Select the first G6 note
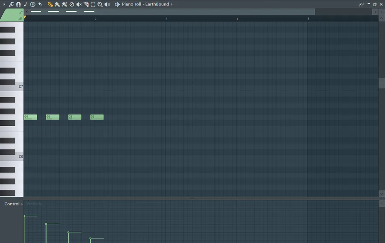Image resolution: width=385 pixels, height=243 pixels. pos(30,117)
